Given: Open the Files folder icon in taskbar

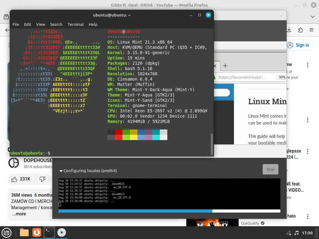Looking at the screenshot, I should [24, 232].
